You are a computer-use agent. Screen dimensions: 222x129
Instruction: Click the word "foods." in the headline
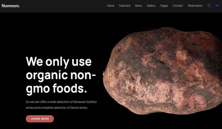click(70, 88)
